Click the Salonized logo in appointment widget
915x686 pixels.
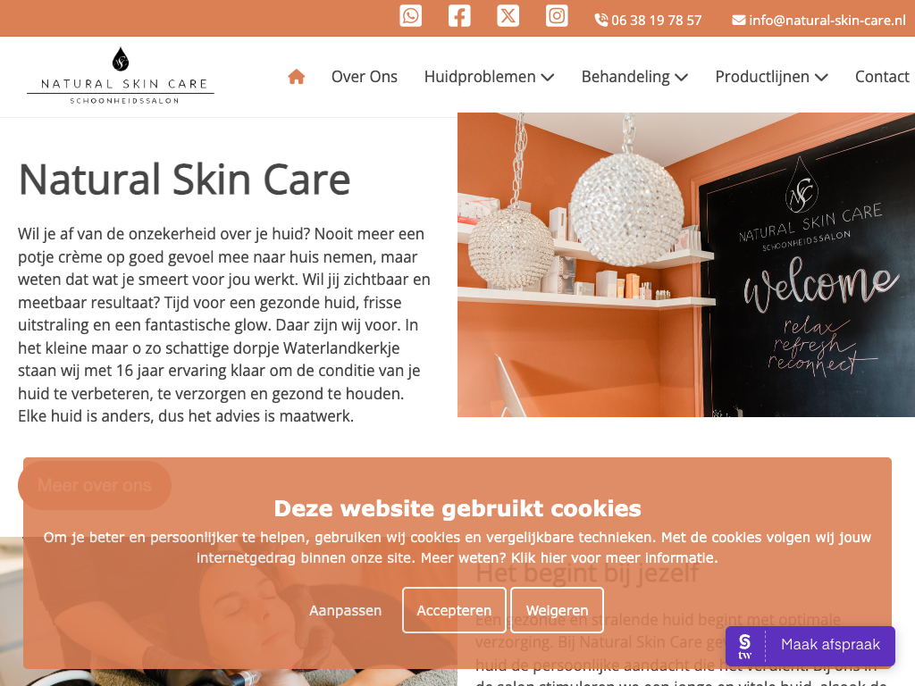coord(744,646)
